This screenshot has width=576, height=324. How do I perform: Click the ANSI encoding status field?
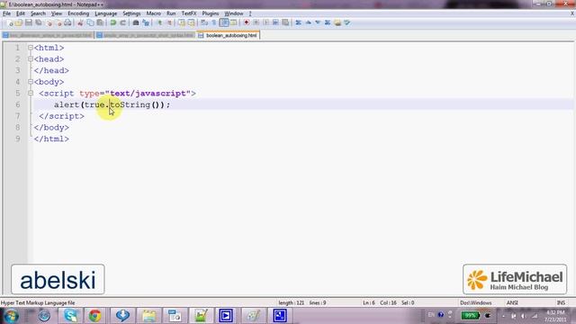tap(512, 303)
